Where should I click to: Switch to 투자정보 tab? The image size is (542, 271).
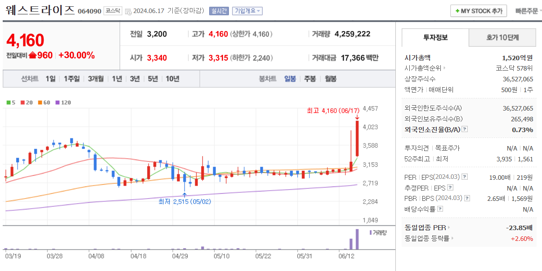pos(435,38)
